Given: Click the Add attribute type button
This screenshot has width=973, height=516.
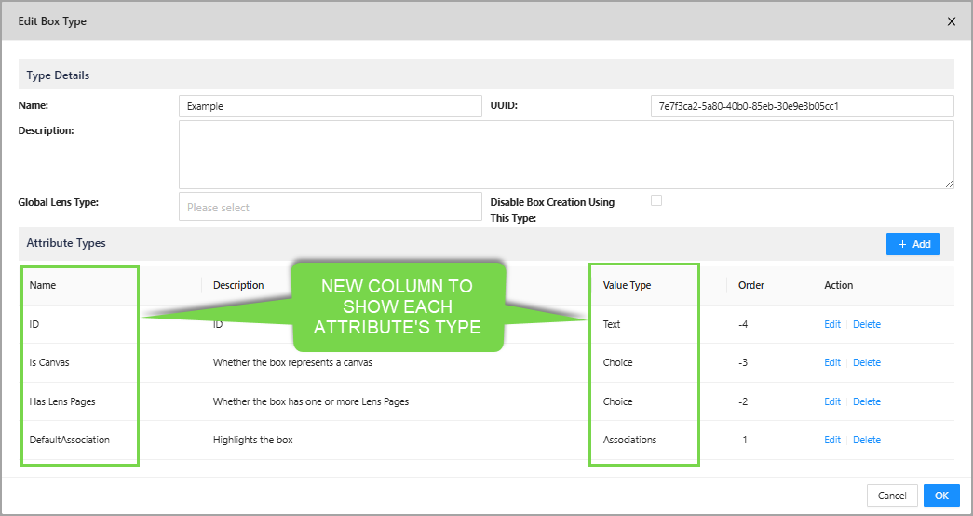Looking at the screenshot, I should (x=912, y=244).
